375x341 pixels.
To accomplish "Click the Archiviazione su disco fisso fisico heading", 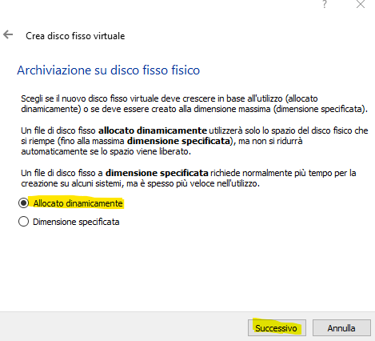I will [x=109, y=70].
